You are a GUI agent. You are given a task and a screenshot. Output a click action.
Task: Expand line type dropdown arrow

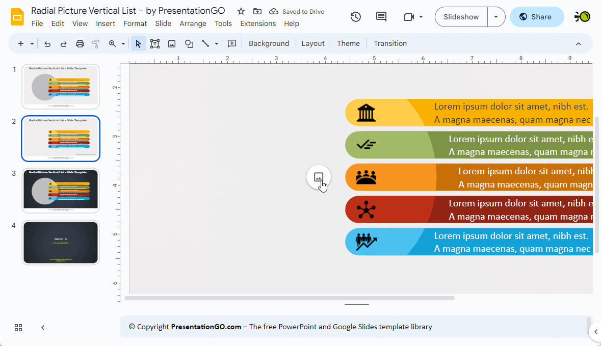tap(217, 44)
